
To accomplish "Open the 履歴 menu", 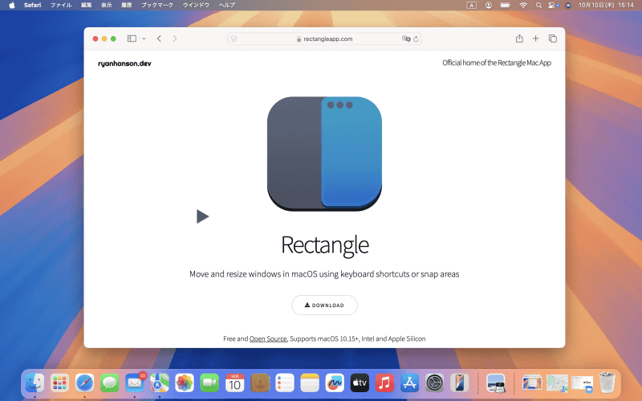I will 127,5.
